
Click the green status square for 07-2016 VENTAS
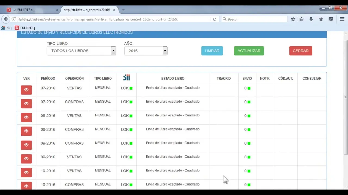[x=131, y=88]
